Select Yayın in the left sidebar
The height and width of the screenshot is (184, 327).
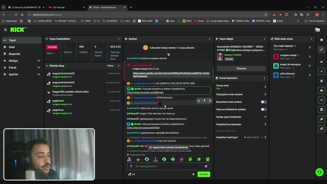[22, 40]
